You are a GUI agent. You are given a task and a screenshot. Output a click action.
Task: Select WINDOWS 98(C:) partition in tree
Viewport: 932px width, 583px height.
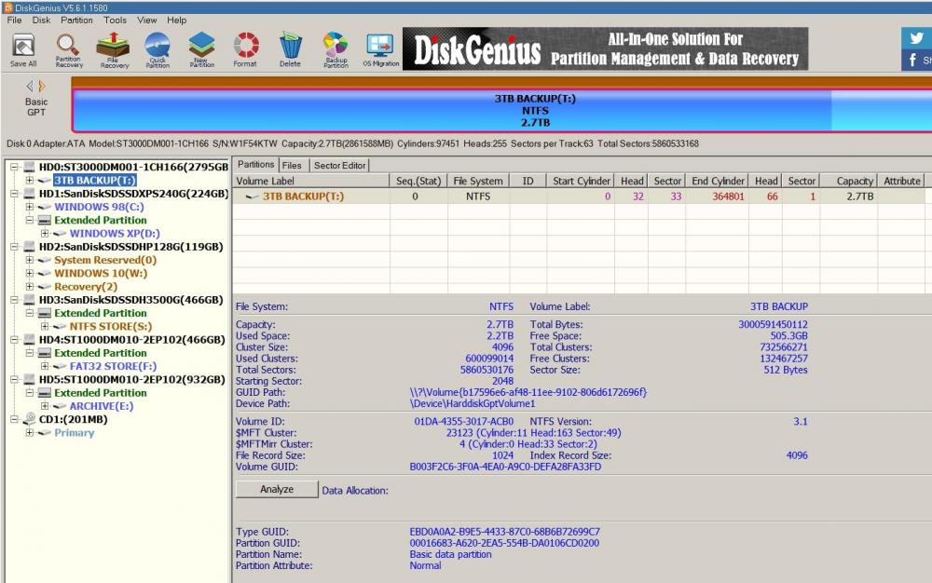100,207
